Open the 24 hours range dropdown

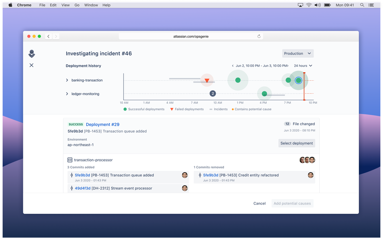click(303, 66)
